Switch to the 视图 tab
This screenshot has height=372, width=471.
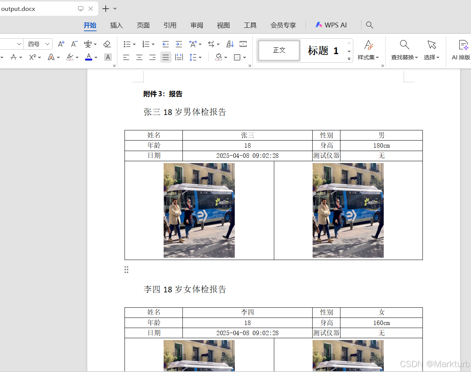tap(223, 25)
